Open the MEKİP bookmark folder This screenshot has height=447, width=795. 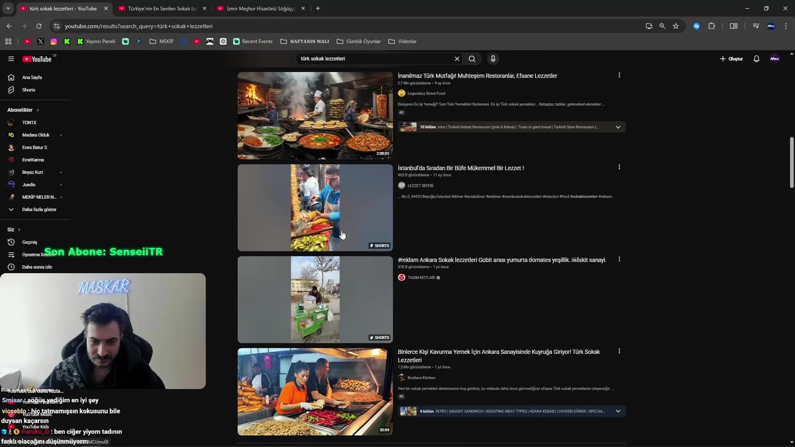161,42
